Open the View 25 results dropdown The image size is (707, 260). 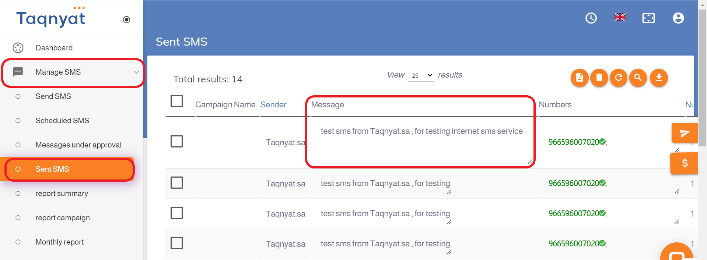click(x=421, y=75)
